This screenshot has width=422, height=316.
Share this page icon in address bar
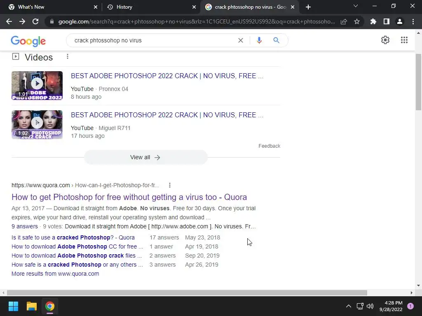[x=344, y=21]
